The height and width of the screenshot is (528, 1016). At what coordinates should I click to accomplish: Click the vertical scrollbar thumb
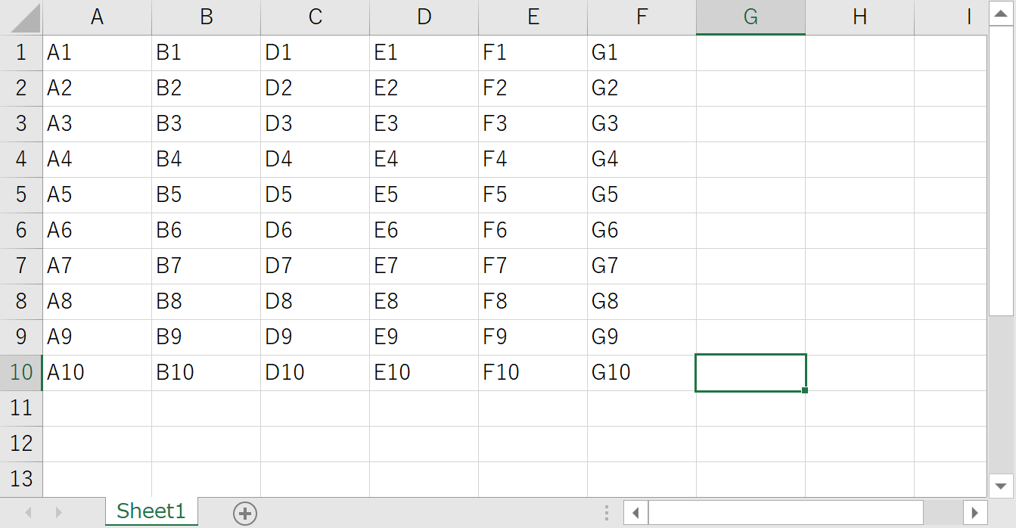[1001, 174]
